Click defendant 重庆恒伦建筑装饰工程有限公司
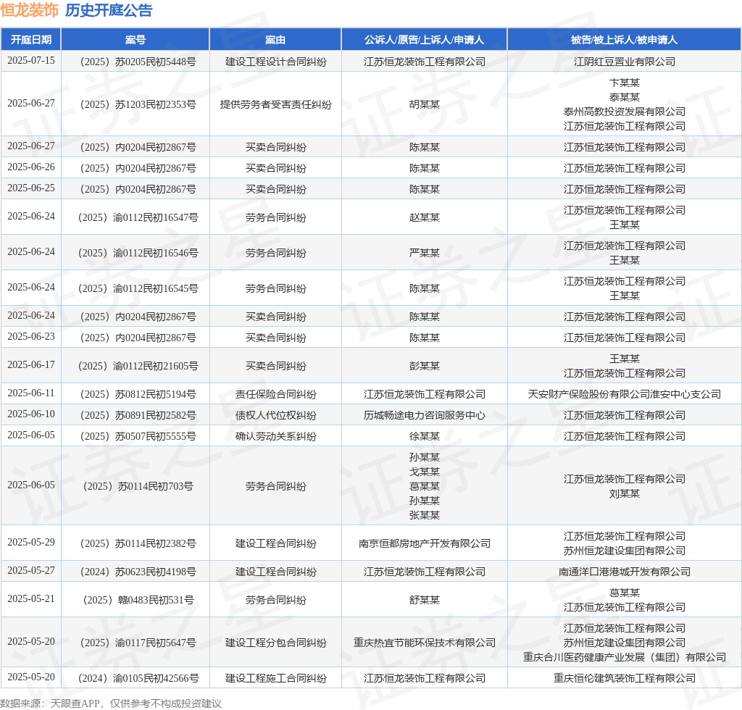Image resolution: width=742 pixels, height=710 pixels. [624, 678]
